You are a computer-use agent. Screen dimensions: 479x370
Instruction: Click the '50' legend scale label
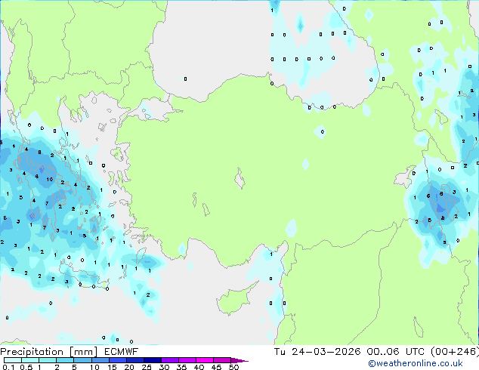click(x=234, y=367)
